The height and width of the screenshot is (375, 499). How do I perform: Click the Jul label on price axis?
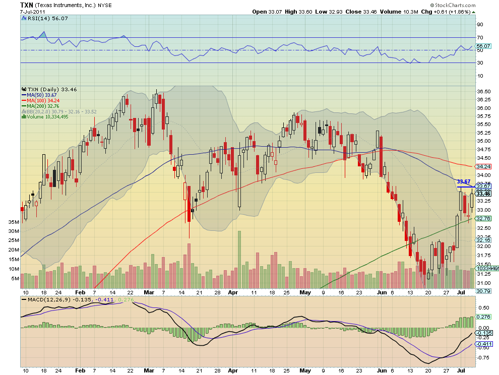[x=461, y=292]
